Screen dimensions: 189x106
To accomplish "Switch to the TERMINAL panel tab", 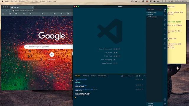I will tap(77, 76).
